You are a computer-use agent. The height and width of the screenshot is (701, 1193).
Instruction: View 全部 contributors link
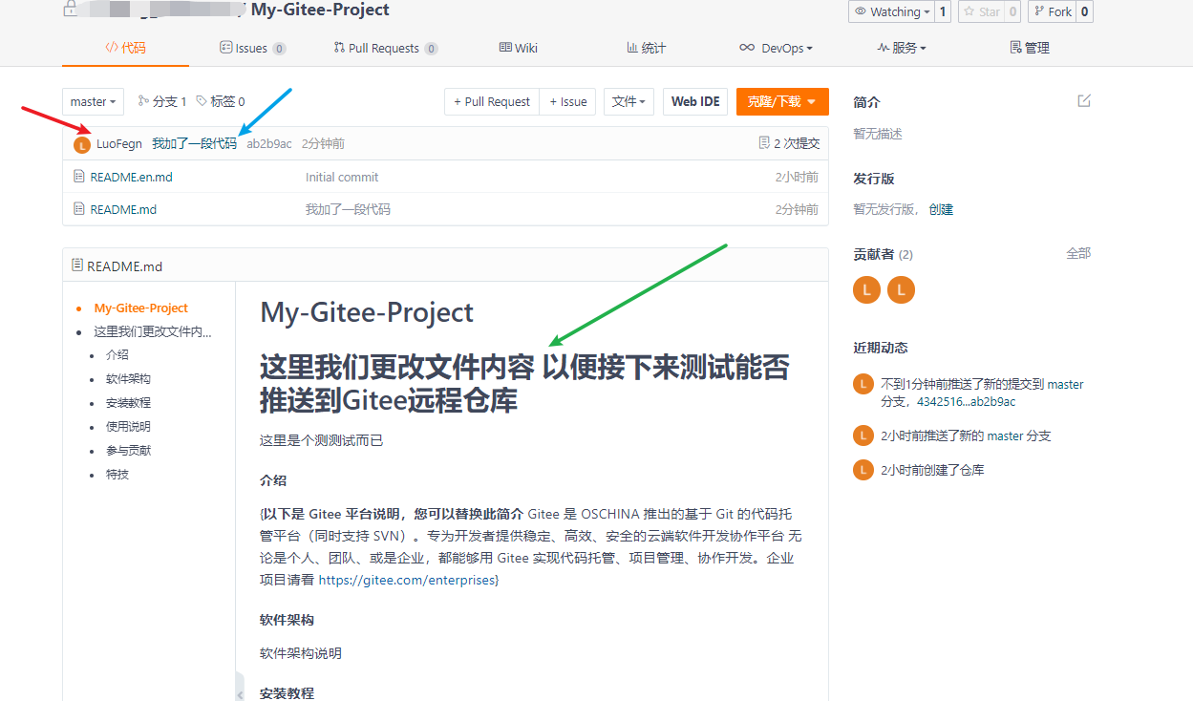(x=1078, y=253)
